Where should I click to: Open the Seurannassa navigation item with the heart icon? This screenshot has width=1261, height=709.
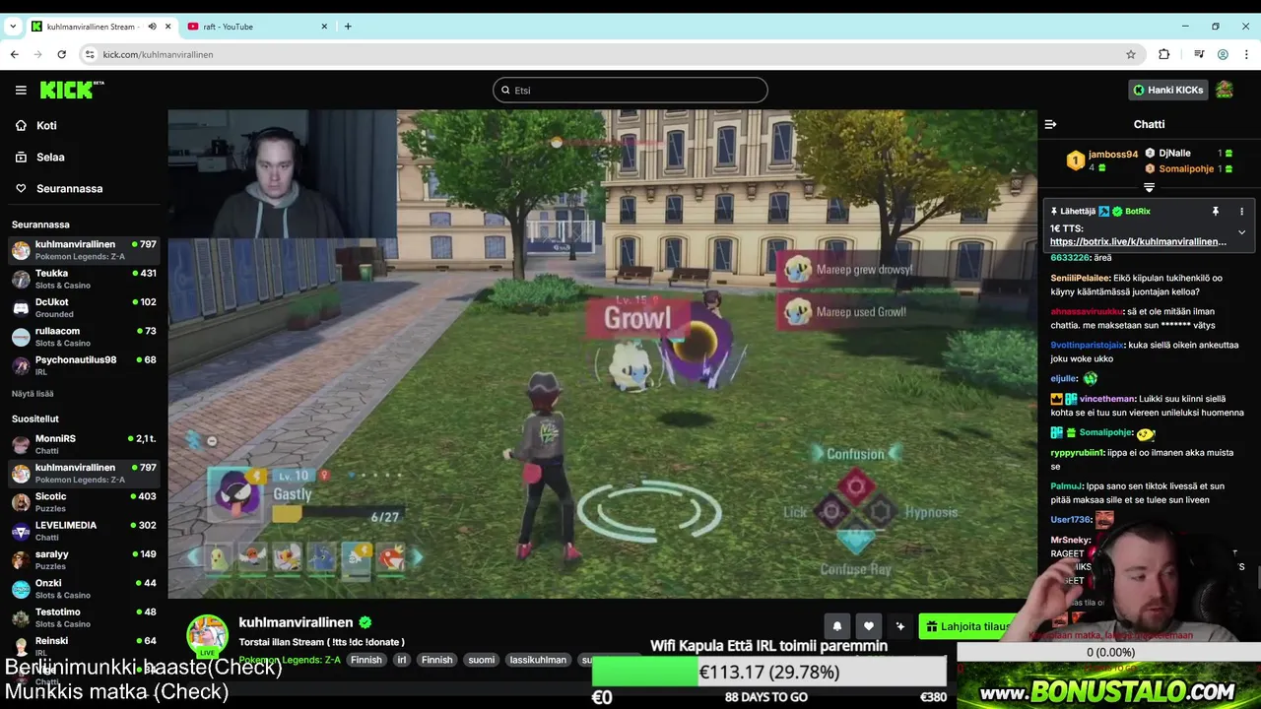click(x=69, y=189)
